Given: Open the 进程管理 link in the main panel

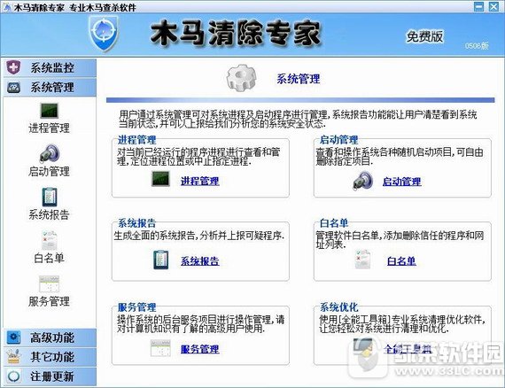Looking at the screenshot, I should [x=199, y=181].
